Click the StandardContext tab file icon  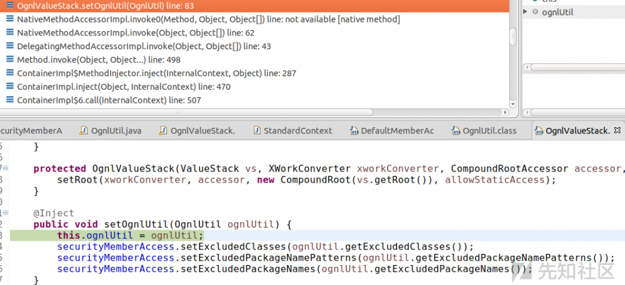pos(256,131)
